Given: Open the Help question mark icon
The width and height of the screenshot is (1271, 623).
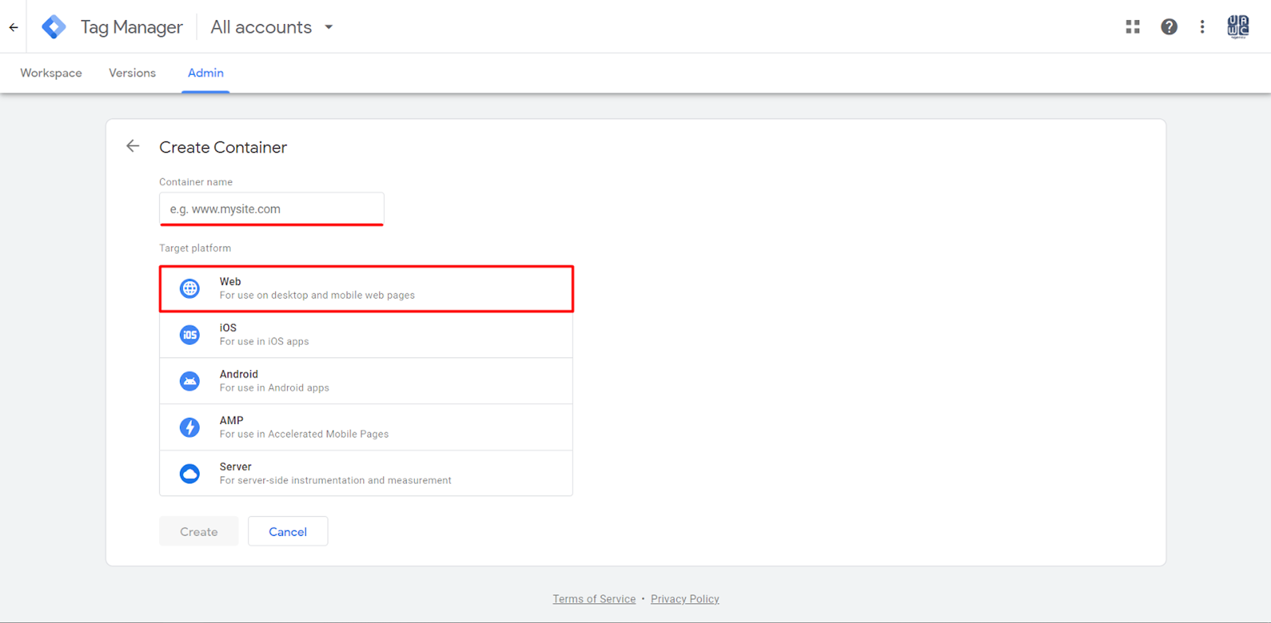Looking at the screenshot, I should tap(1169, 27).
